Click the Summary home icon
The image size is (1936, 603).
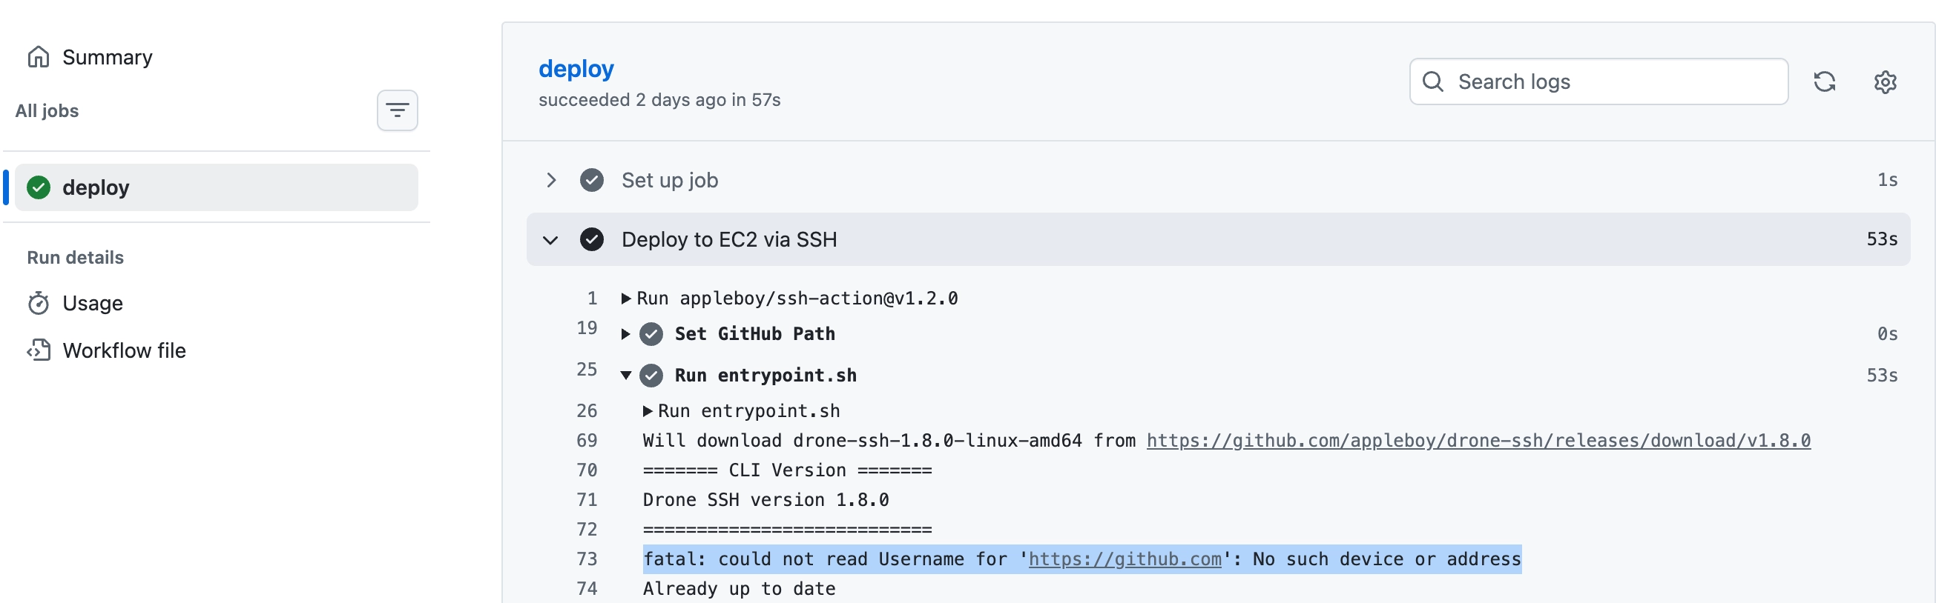(x=39, y=57)
